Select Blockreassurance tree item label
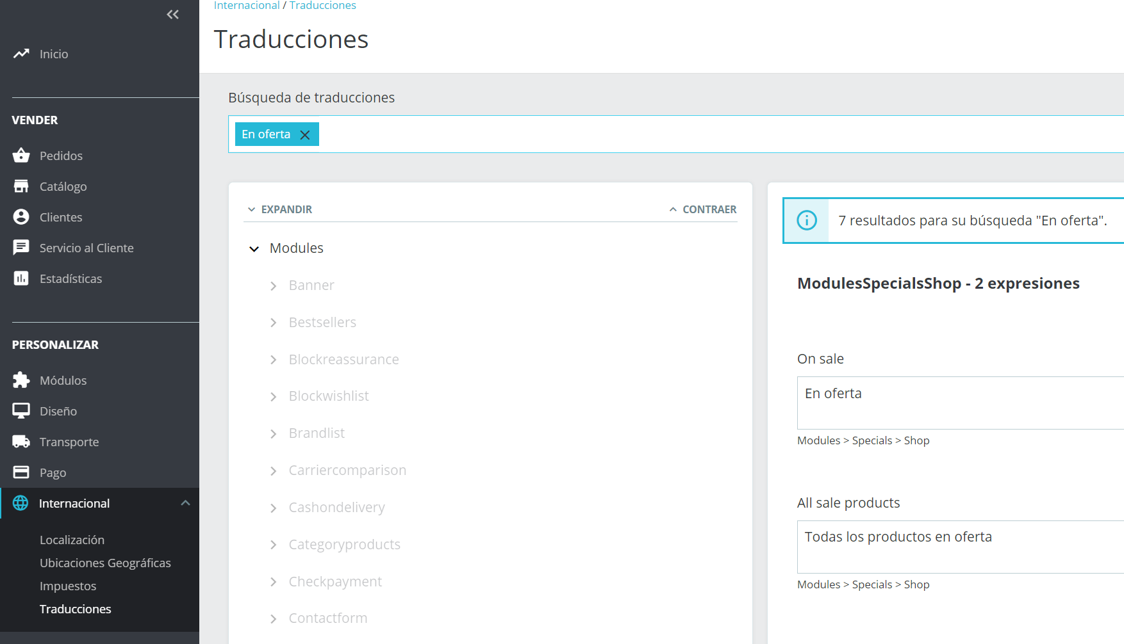Image resolution: width=1124 pixels, height=644 pixels. click(x=343, y=360)
